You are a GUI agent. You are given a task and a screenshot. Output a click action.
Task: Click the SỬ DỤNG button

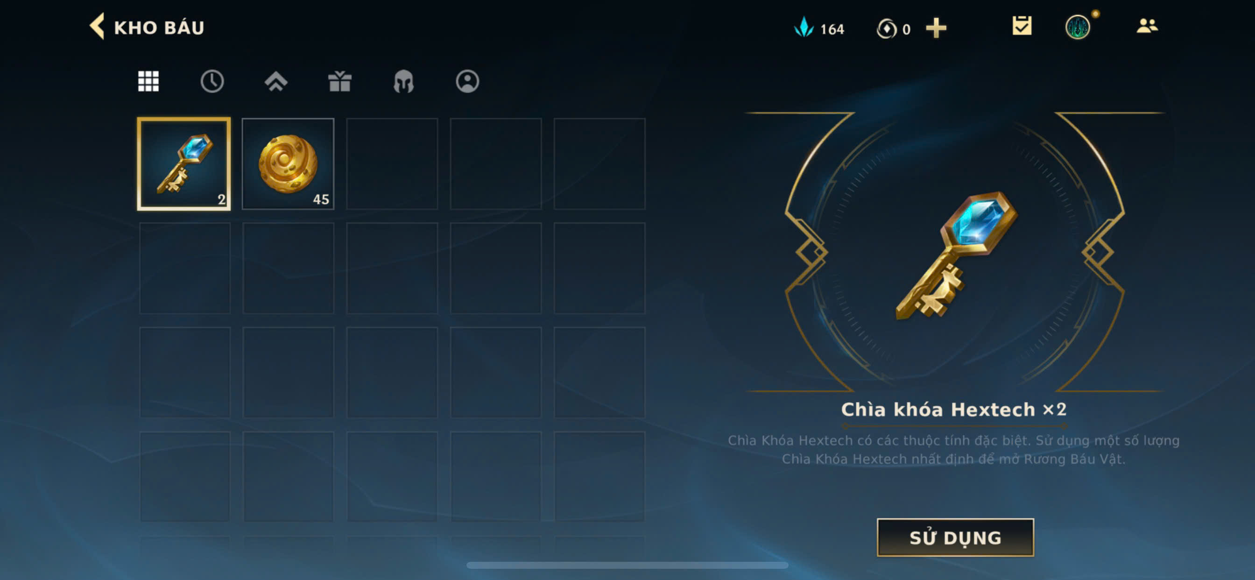pos(955,537)
